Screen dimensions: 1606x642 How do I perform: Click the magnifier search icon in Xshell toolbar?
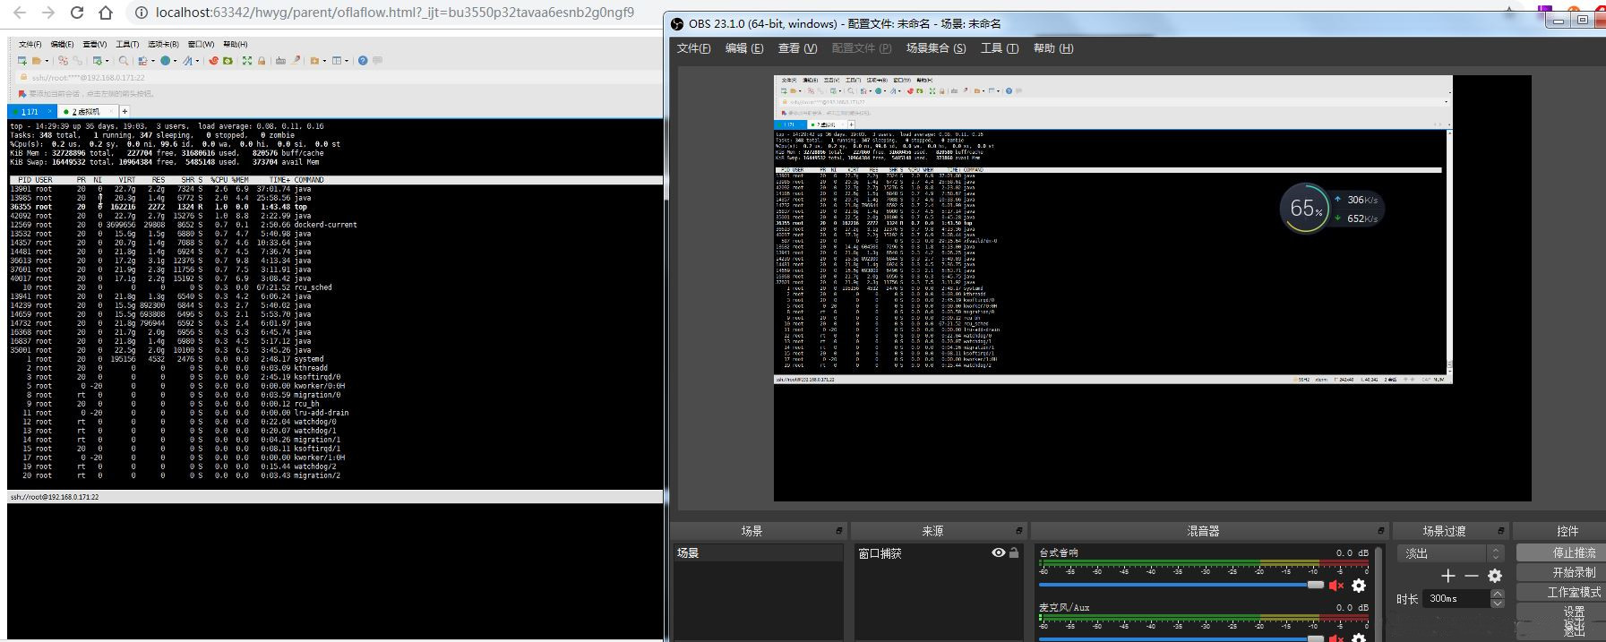[124, 61]
